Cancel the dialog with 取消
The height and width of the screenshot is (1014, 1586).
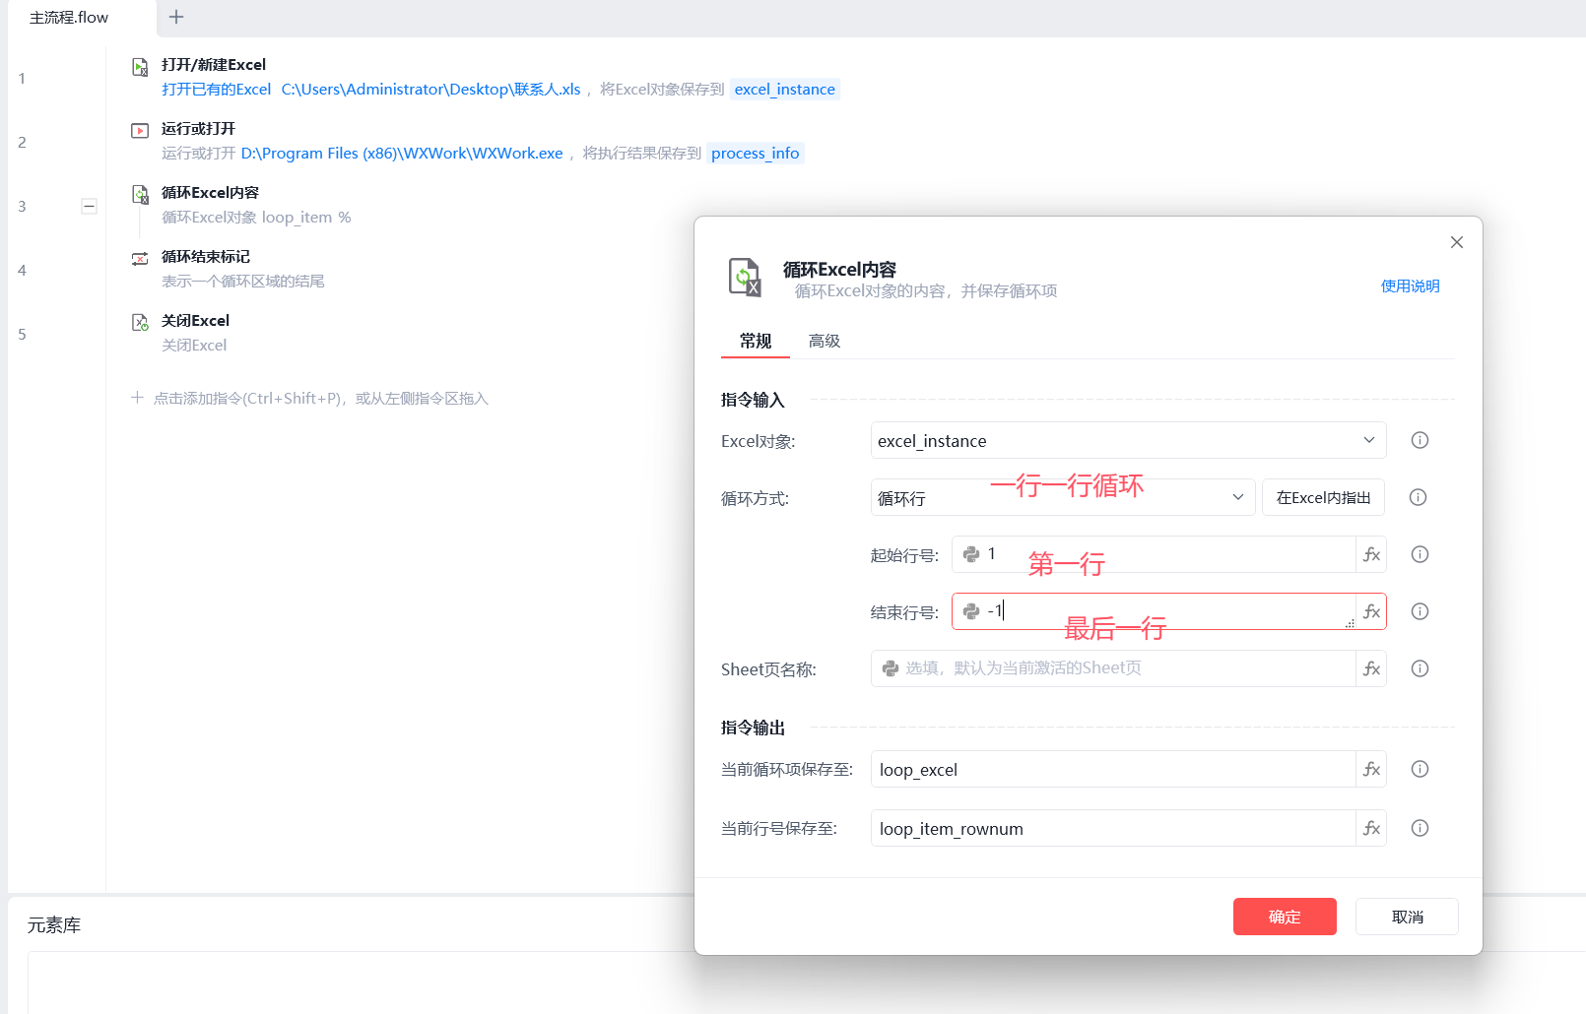1407,917
